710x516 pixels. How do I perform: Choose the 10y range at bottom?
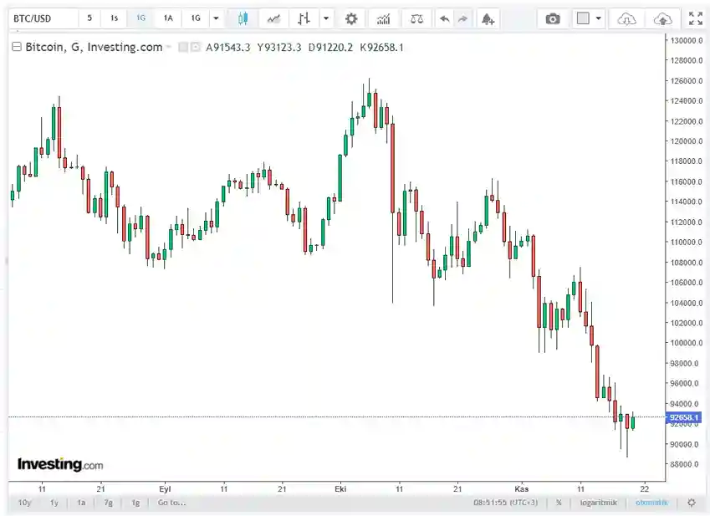[x=25, y=503]
